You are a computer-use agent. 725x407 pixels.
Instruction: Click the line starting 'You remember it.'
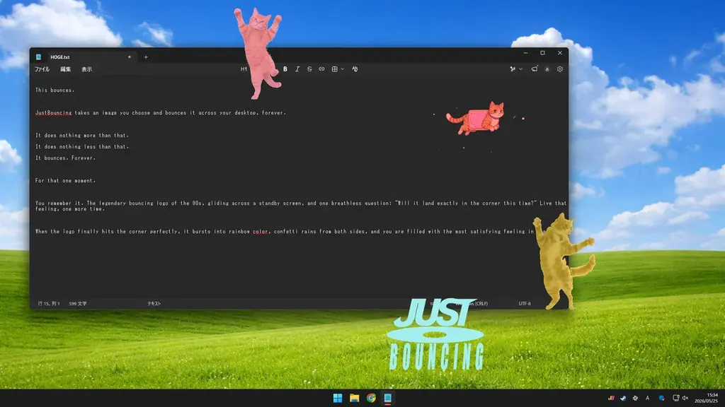pos(300,206)
